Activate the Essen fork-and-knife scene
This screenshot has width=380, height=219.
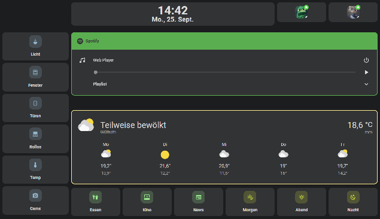coord(96,197)
